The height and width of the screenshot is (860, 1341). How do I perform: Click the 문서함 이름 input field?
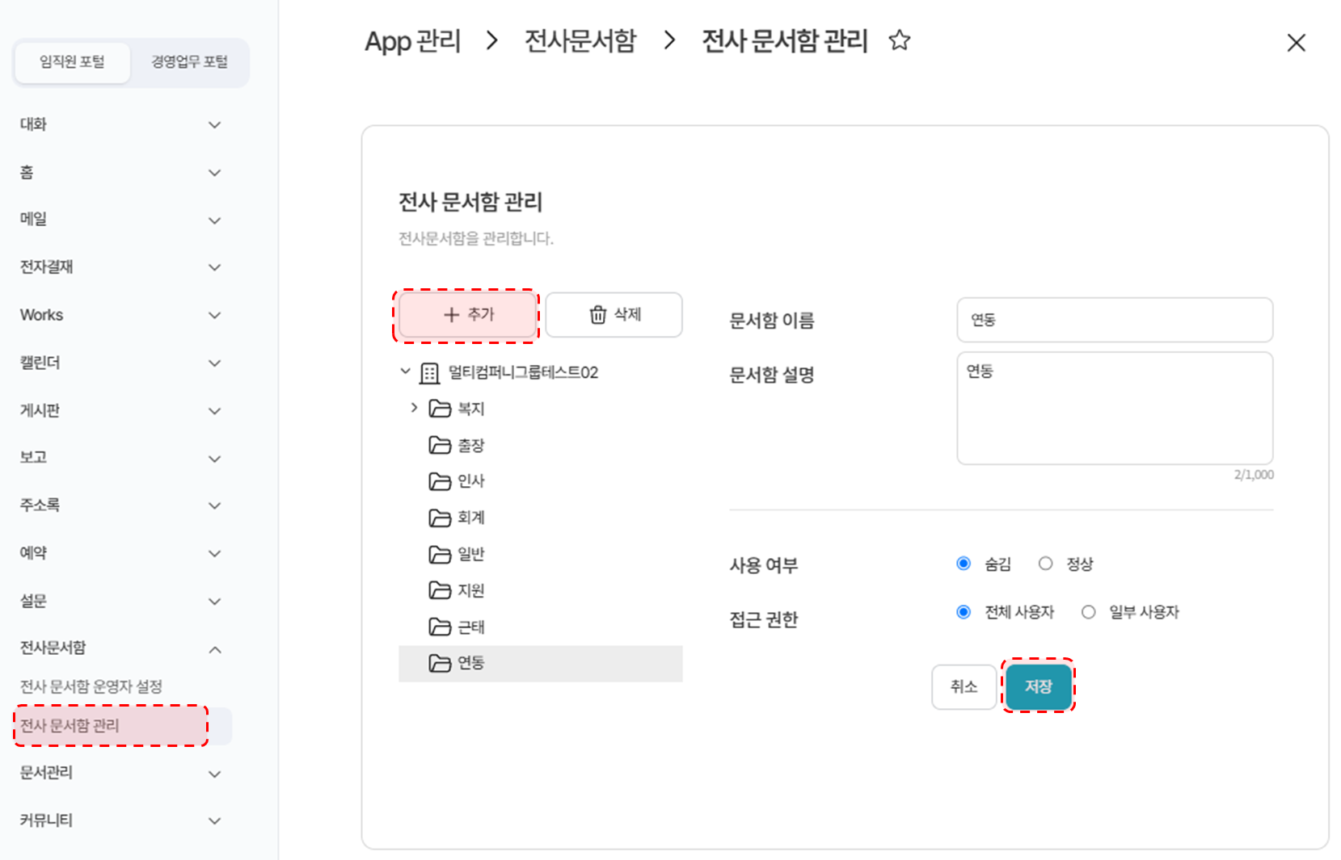[x=1115, y=320]
